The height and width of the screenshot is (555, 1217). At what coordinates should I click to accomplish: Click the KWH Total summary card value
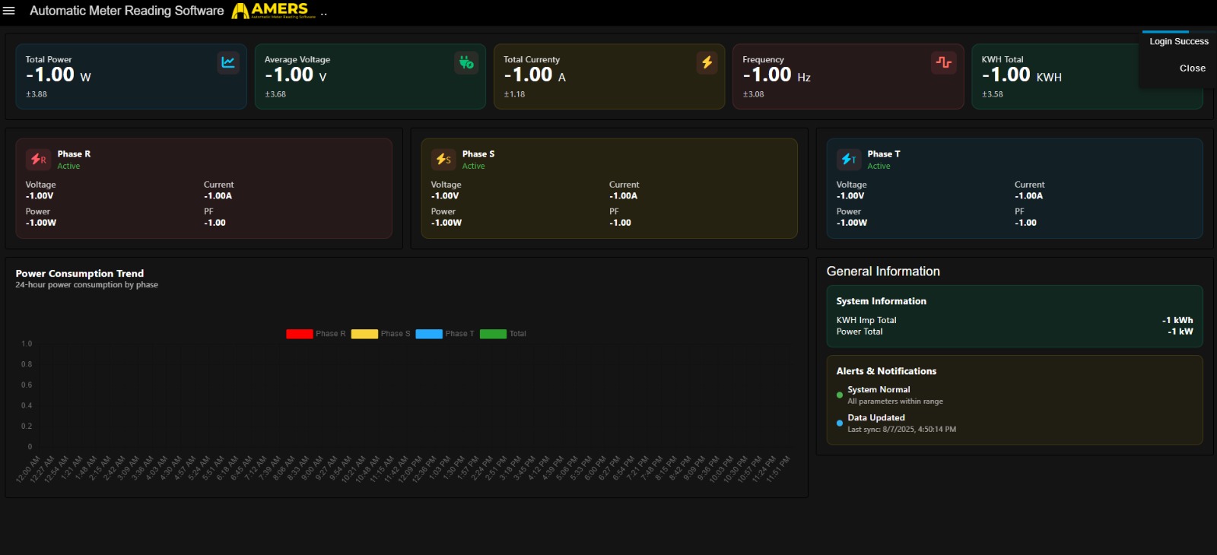pos(1006,75)
